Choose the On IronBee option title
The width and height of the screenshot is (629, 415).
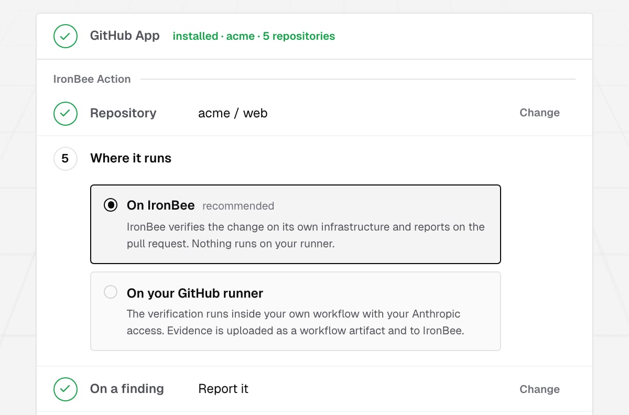pyautogui.click(x=161, y=205)
